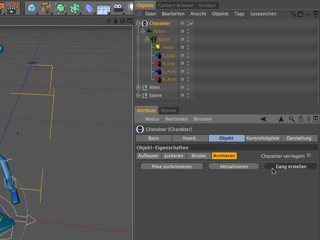Select the Binden mode button

point(198,156)
